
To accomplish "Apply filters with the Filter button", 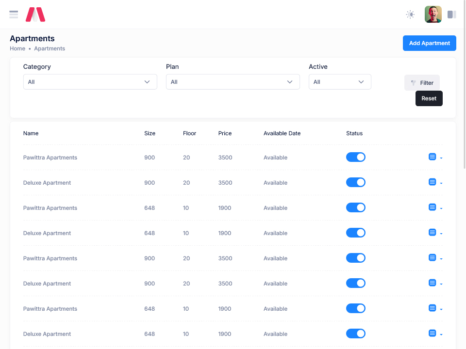I will 422,83.
